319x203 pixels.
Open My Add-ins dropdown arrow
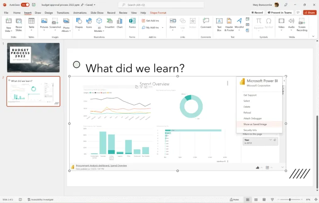coord(162,28)
